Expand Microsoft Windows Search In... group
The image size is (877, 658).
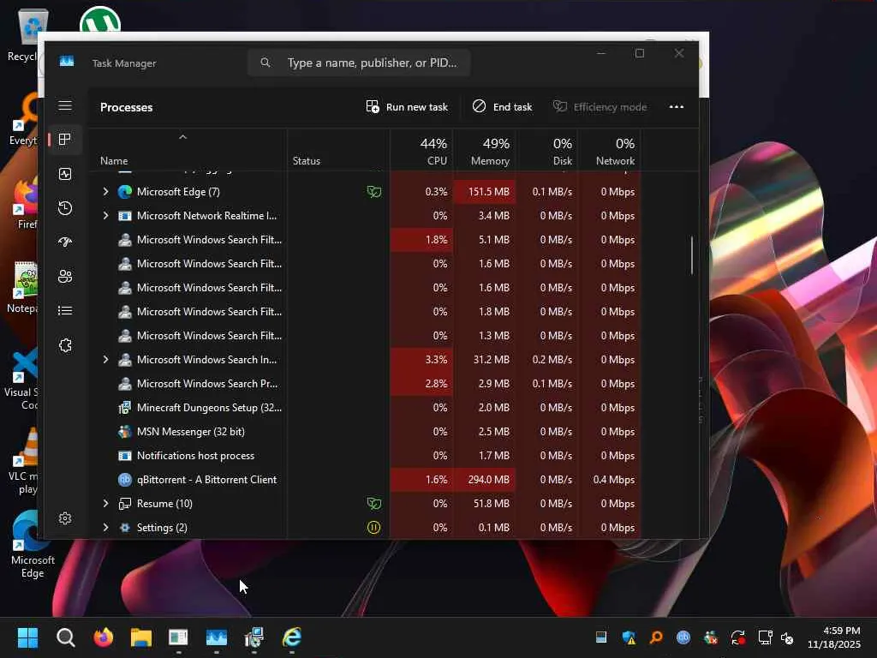(x=105, y=360)
